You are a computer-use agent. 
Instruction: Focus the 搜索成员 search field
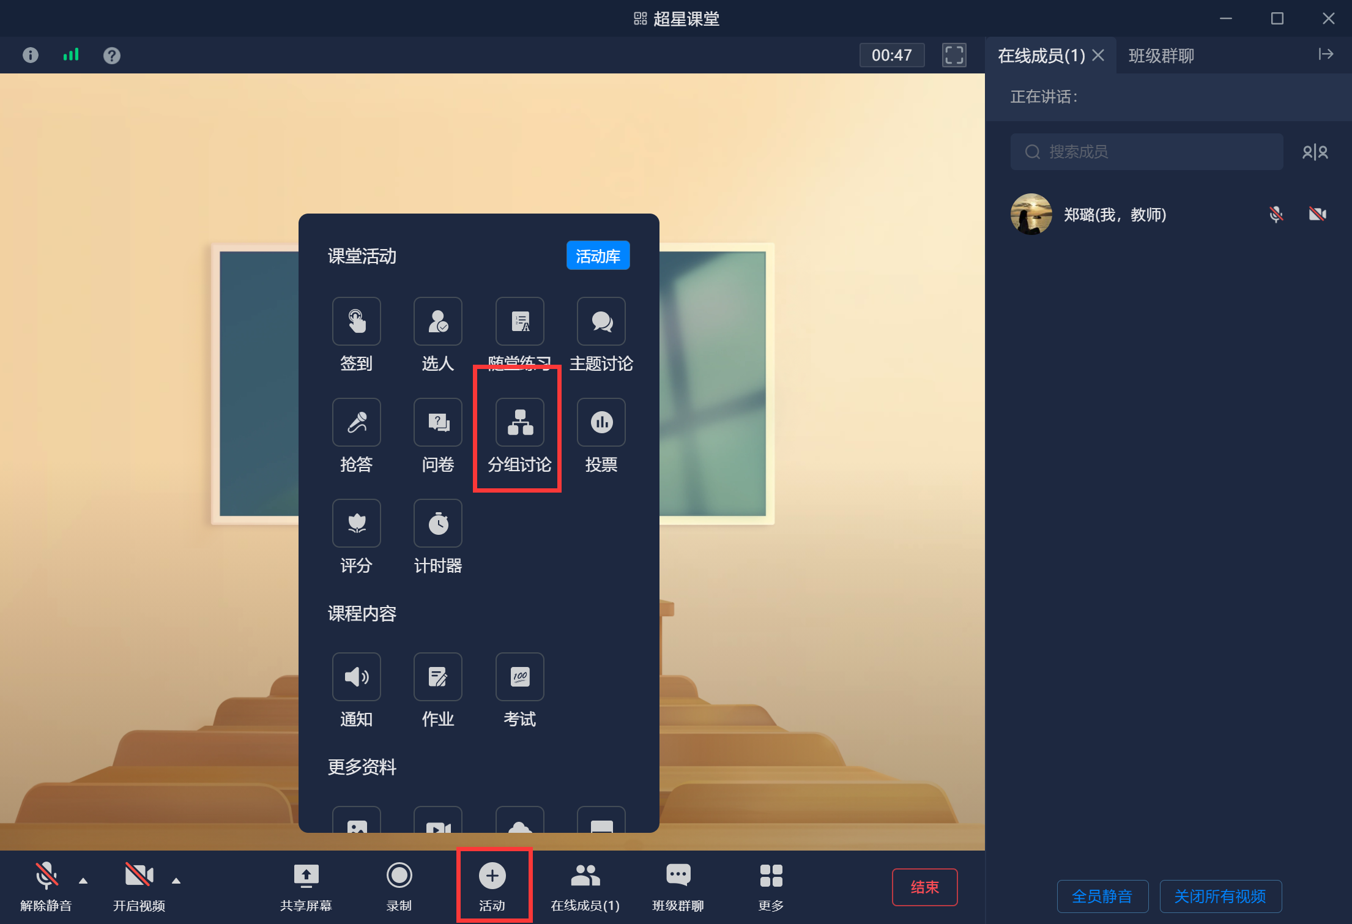click(1146, 152)
